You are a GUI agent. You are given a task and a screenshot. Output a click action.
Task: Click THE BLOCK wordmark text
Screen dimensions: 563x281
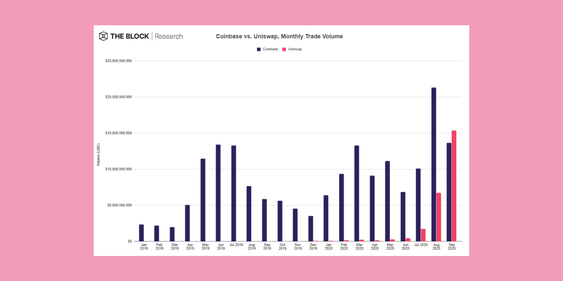129,36
